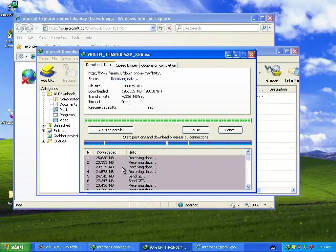Image resolution: width=336 pixels, height=252 pixels.
Task: Select connection row 5 with 24.542 MB
Action: [165, 176]
